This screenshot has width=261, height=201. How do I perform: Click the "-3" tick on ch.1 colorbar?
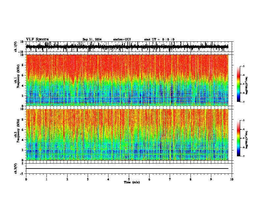click(x=243, y=66)
